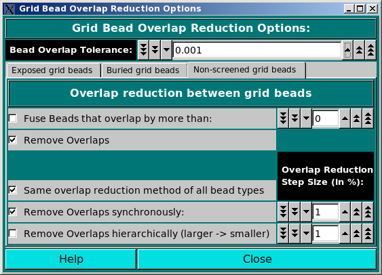
Task: Close window via title bar X
Action: pyautogui.click(x=373, y=9)
